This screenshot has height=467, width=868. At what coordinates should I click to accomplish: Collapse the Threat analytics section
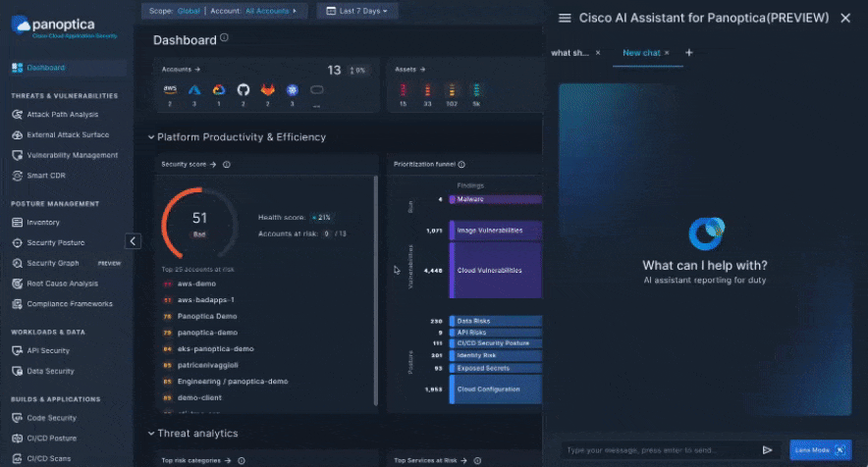coord(151,434)
